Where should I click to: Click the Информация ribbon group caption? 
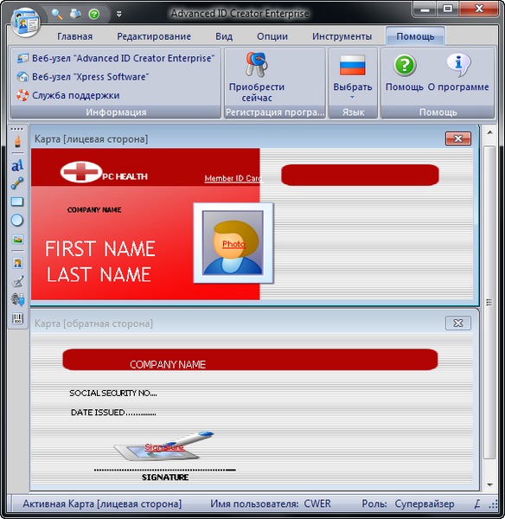(x=116, y=112)
